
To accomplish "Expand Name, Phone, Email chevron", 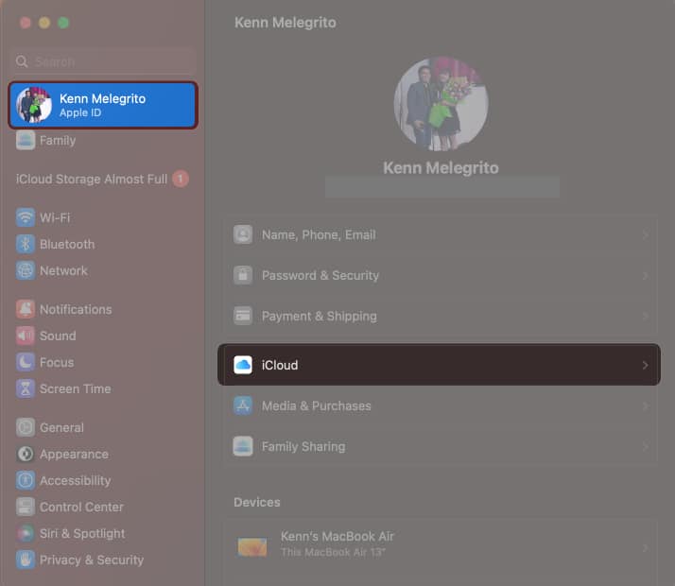I will coord(645,234).
